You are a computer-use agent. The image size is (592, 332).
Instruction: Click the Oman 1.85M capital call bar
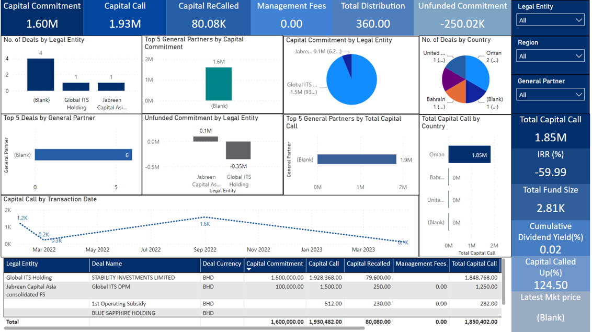(469, 155)
